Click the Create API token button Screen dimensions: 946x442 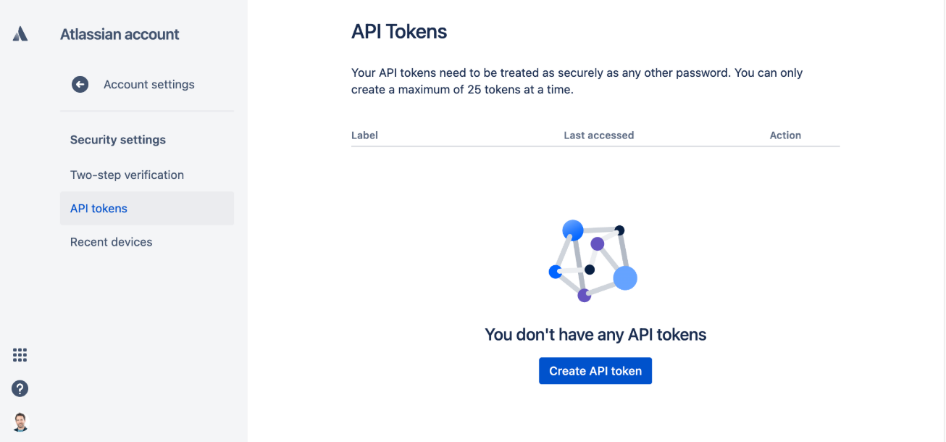coord(595,370)
